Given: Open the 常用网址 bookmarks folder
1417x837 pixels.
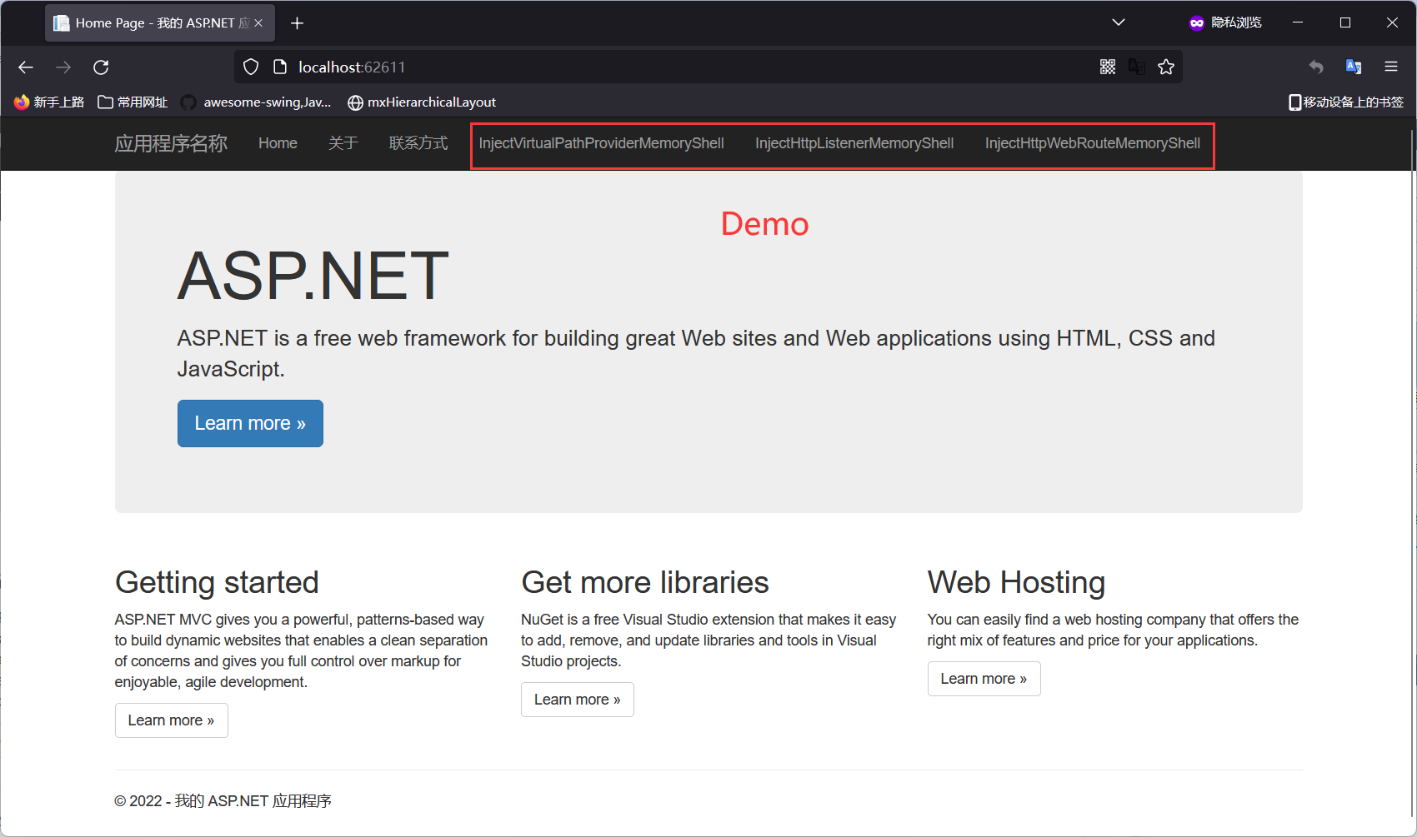Looking at the screenshot, I should tap(133, 102).
